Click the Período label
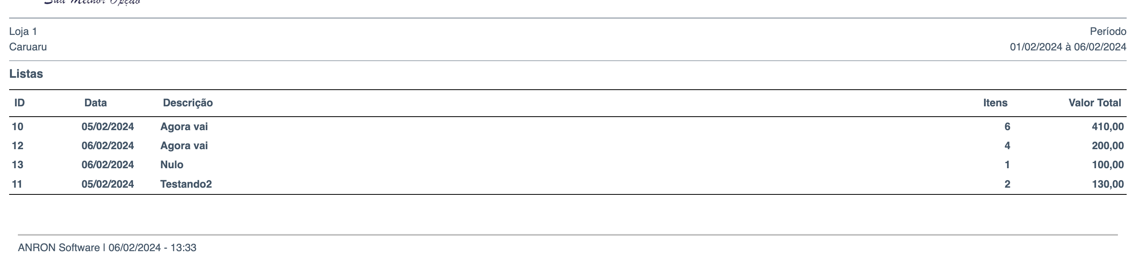 1108,32
